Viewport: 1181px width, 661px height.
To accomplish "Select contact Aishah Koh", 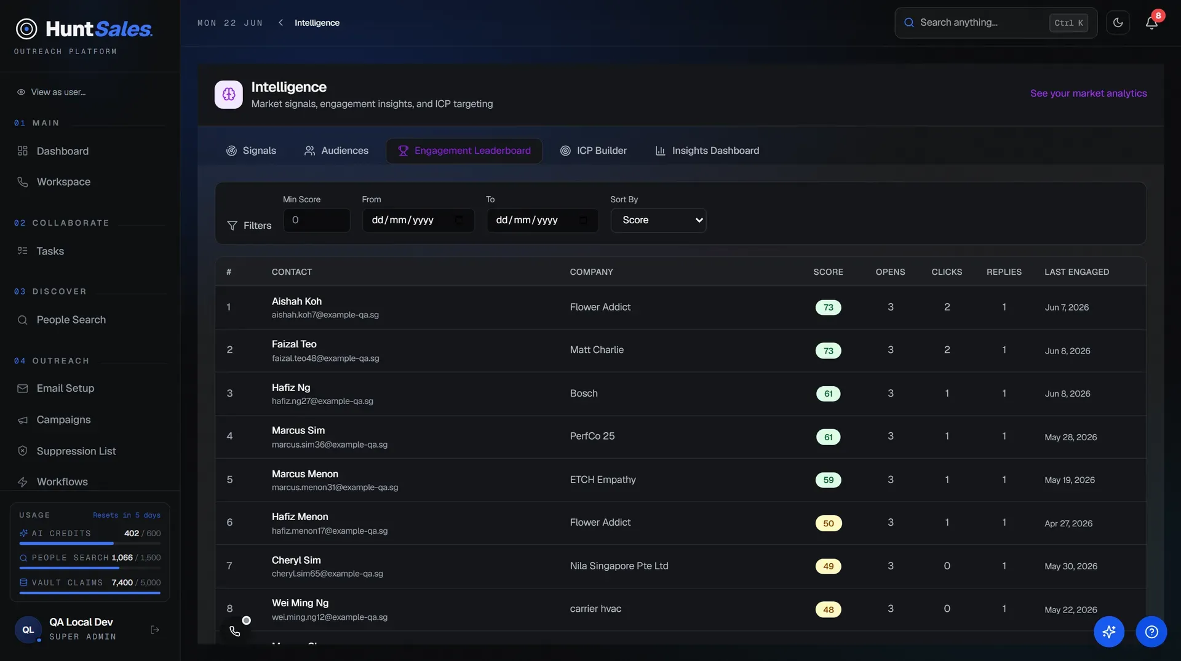I will (x=296, y=301).
